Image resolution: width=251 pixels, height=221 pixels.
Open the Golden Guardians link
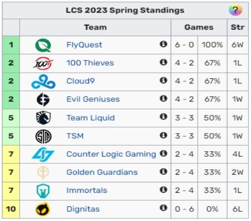tap(102, 172)
